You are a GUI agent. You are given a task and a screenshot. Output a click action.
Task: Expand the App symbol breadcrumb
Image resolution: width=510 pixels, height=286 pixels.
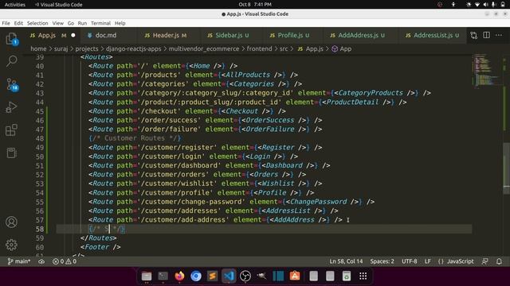click(x=342, y=49)
